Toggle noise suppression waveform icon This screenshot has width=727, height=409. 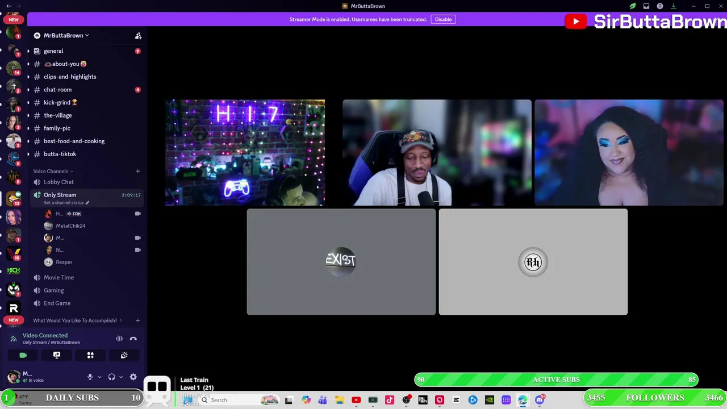coord(119,339)
